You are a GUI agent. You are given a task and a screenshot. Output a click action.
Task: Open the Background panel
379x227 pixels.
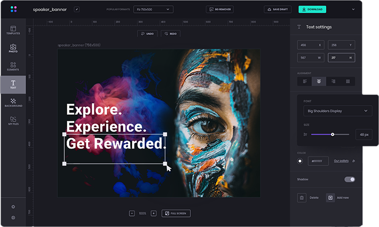point(13,103)
